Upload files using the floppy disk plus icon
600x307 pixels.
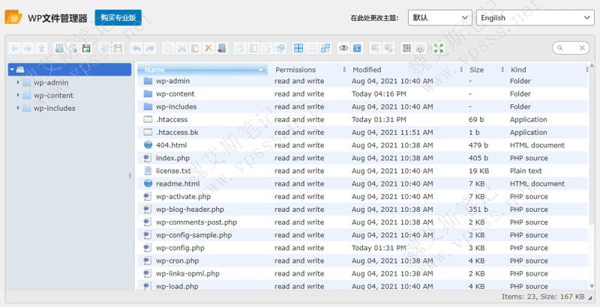coord(86,48)
